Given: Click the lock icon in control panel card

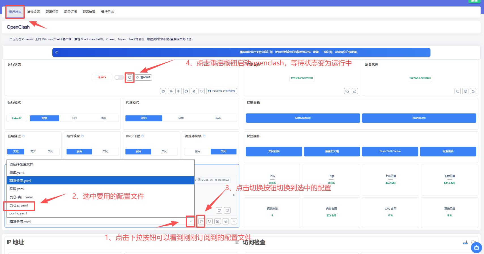Looking at the screenshot, I should (x=355, y=91).
